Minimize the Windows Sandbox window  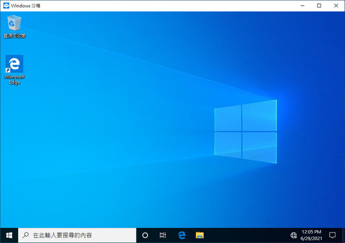[x=302, y=6]
